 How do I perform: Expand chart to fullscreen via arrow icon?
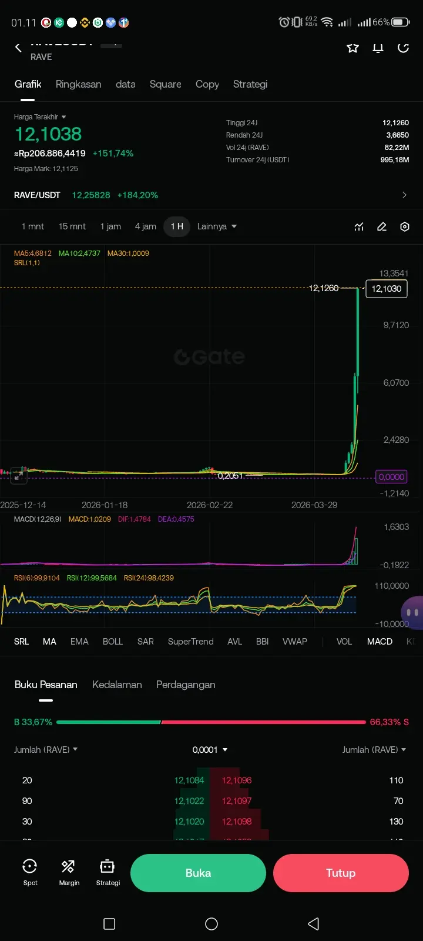pos(19,475)
